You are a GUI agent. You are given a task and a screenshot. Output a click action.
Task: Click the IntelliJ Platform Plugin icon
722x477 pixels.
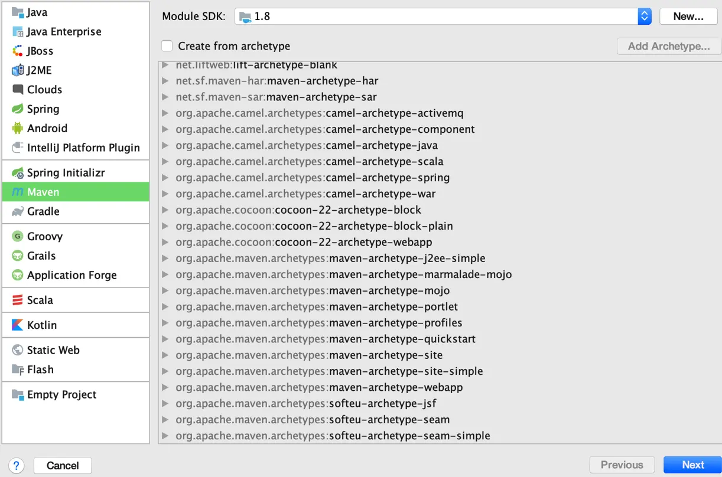point(17,148)
